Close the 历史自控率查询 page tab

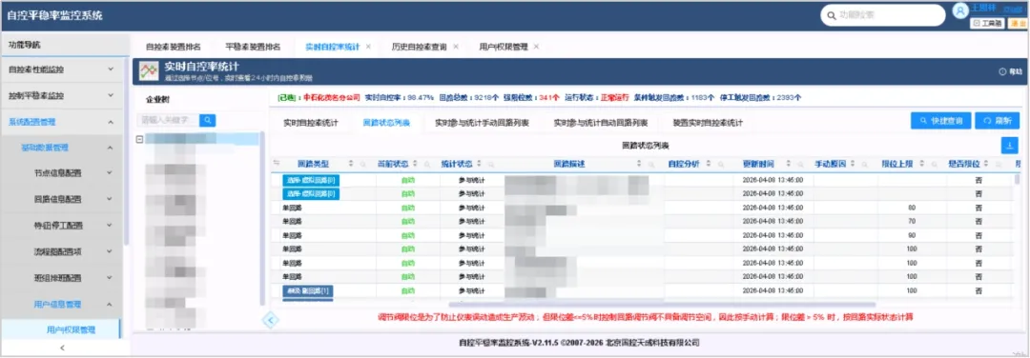pyautogui.click(x=455, y=47)
